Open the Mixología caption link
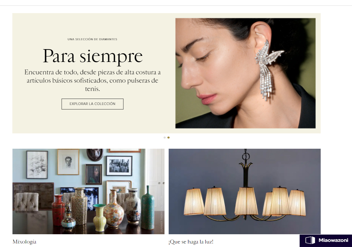Image resolution: width=352 pixels, height=247 pixels. click(25, 242)
